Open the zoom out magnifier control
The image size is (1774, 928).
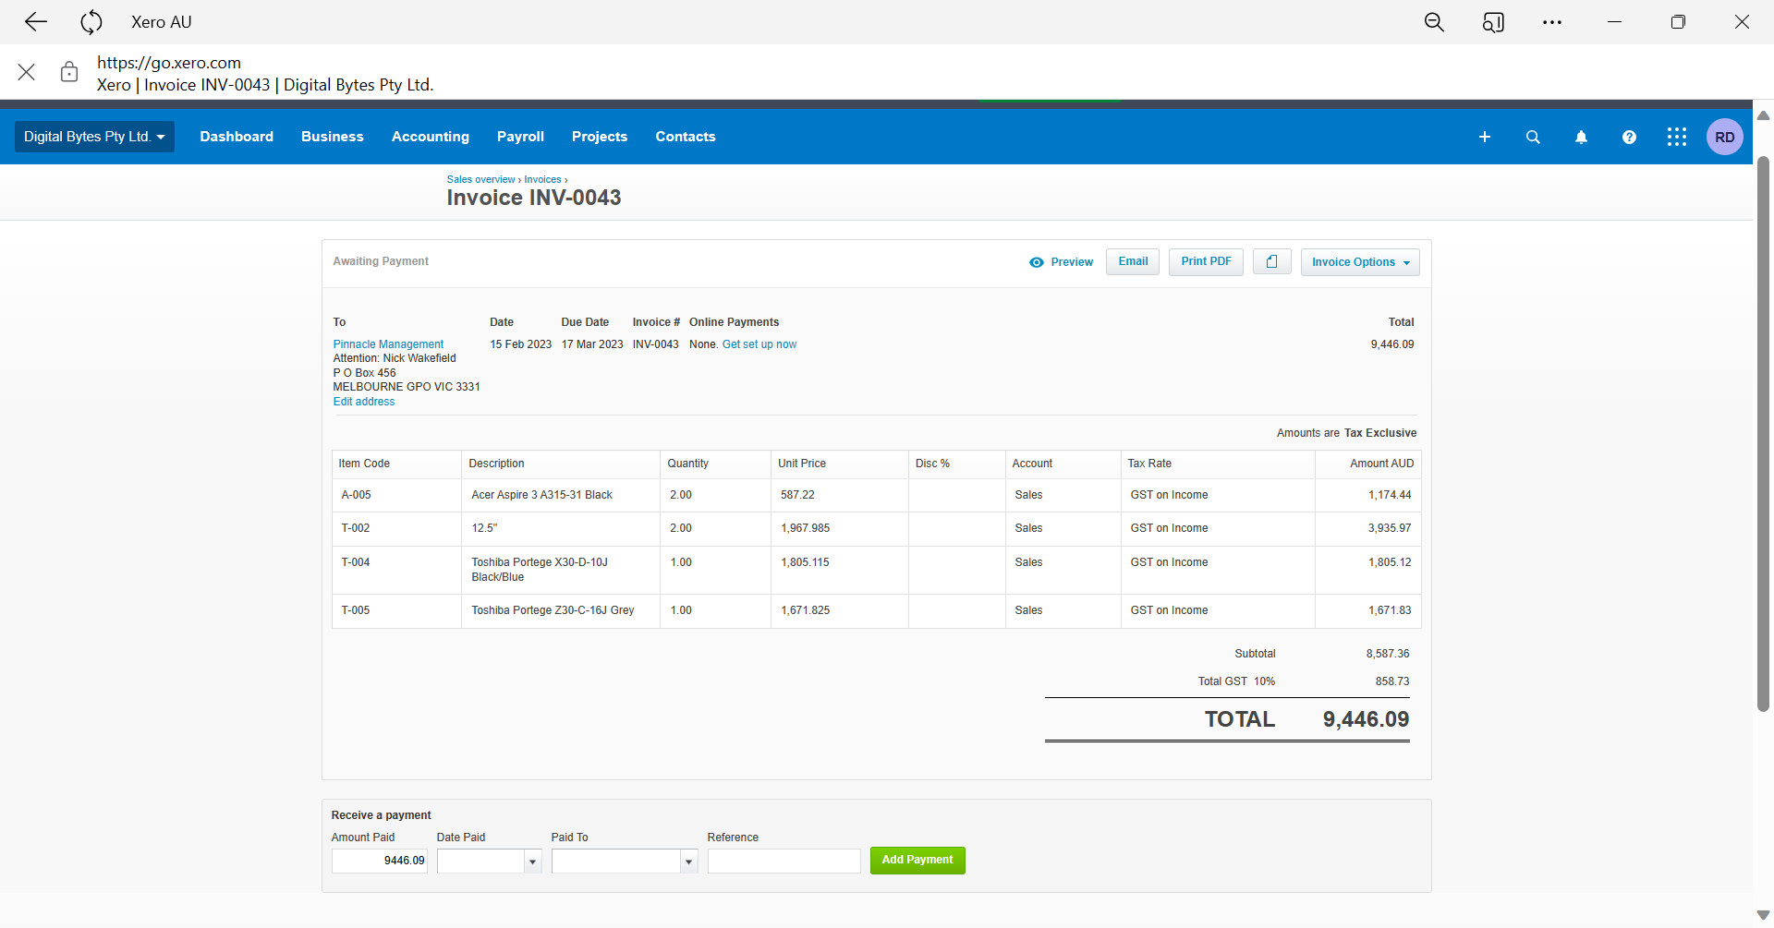coord(1434,21)
